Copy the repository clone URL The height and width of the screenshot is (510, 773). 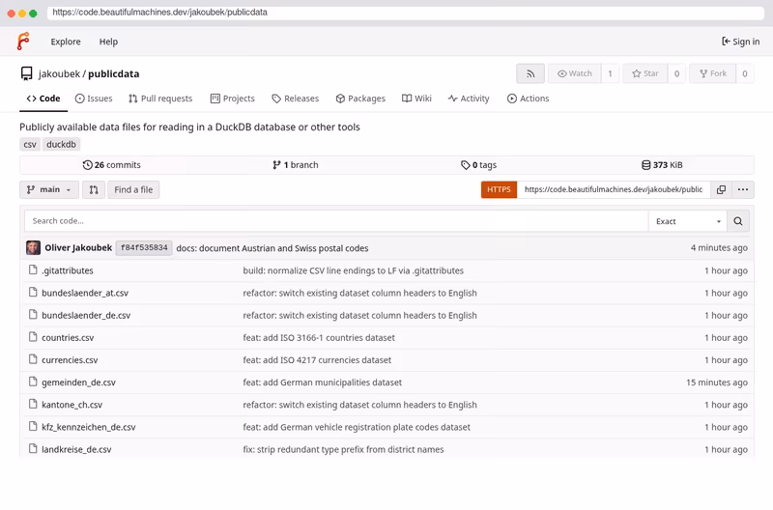(721, 189)
